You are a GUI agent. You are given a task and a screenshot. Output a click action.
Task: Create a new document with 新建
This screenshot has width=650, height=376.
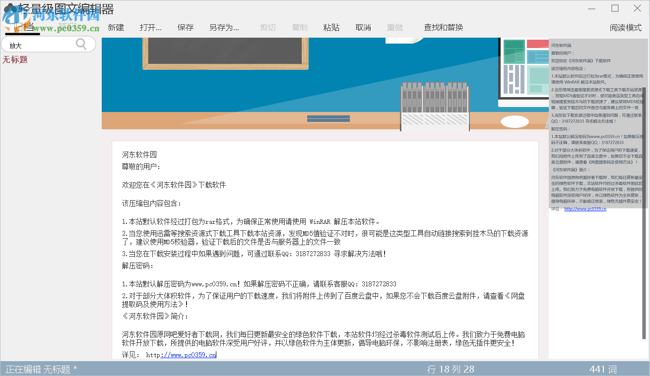[x=115, y=28]
